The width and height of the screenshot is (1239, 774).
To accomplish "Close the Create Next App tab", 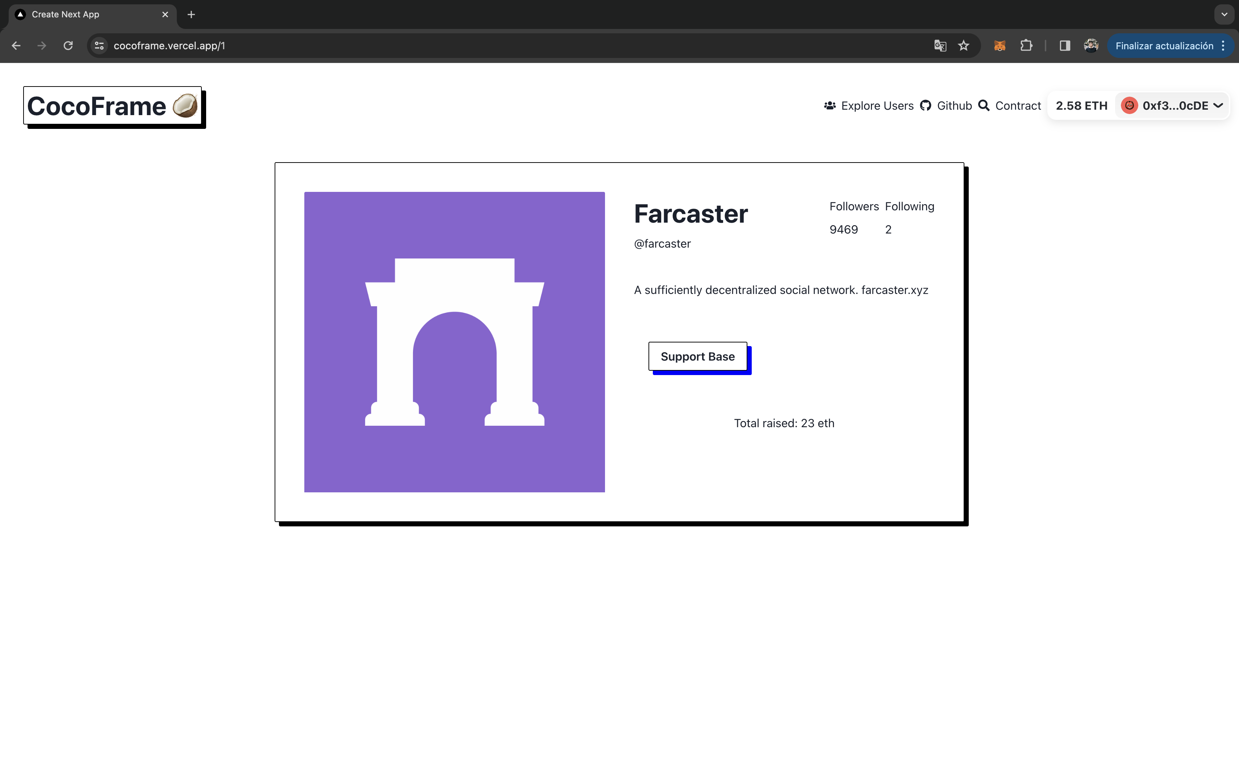I will [165, 14].
